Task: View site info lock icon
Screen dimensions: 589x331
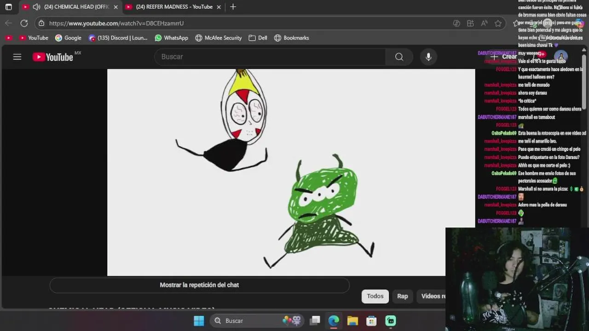Action: [41, 23]
